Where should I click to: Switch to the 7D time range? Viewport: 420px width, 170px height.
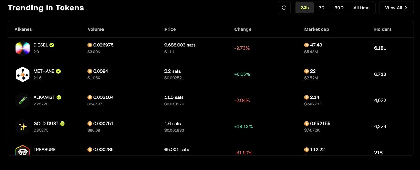click(321, 8)
